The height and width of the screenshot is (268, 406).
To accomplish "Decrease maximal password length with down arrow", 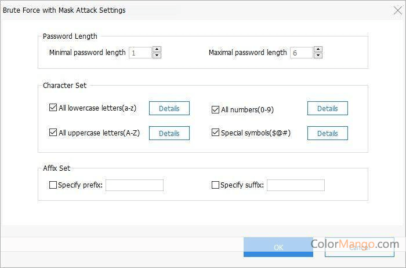I will coord(318,56).
